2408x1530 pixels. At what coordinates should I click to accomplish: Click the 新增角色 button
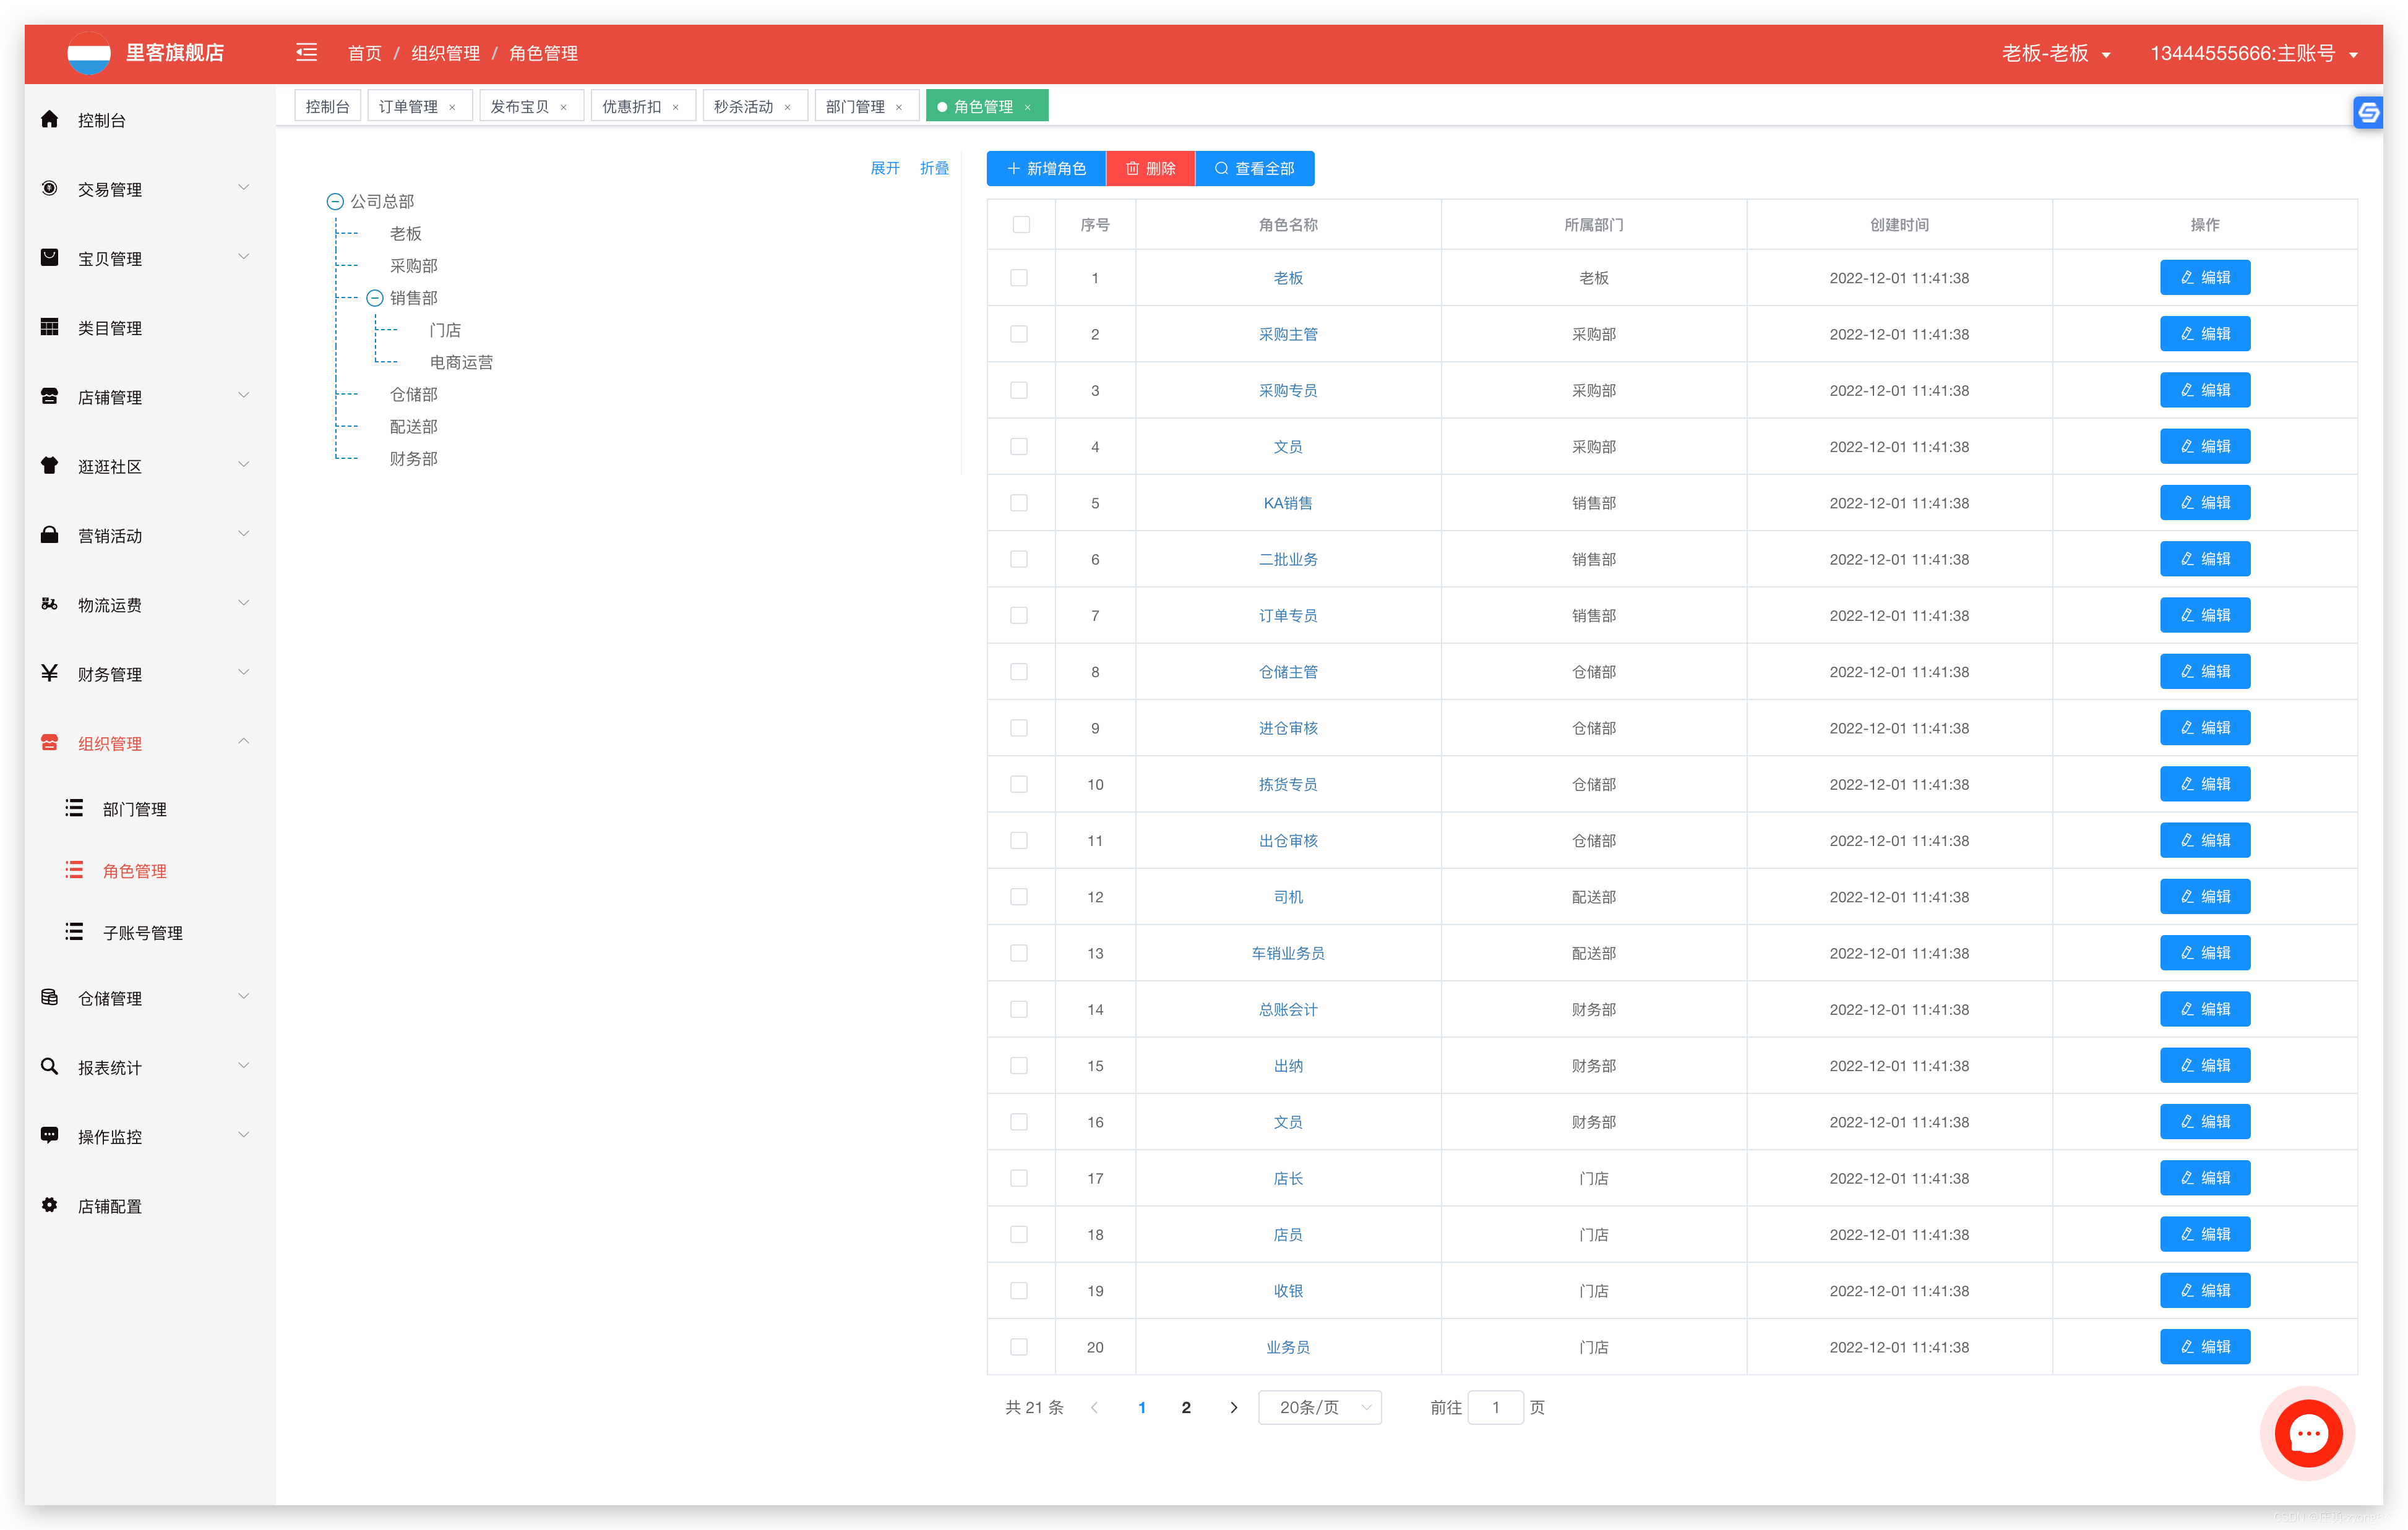click(1045, 169)
